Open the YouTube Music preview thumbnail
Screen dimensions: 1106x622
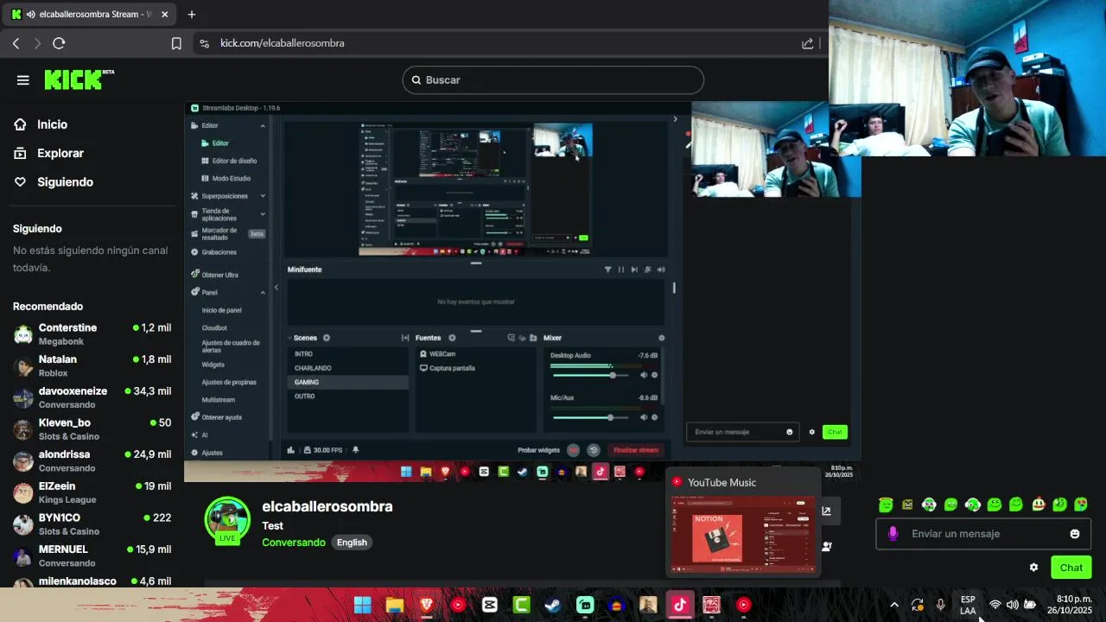pyautogui.click(x=743, y=536)
